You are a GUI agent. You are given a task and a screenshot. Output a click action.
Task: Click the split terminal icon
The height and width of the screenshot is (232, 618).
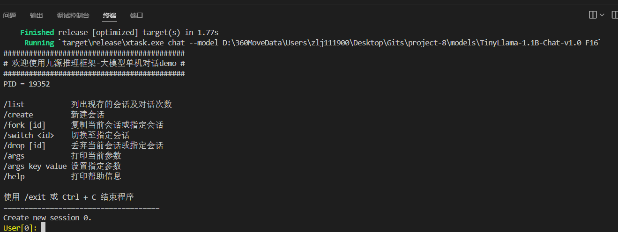coord(593,15)
